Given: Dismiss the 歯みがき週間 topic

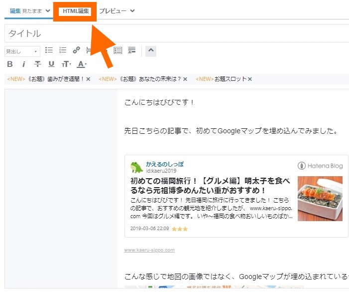Looking at the screenshot, I should [88, 79].
